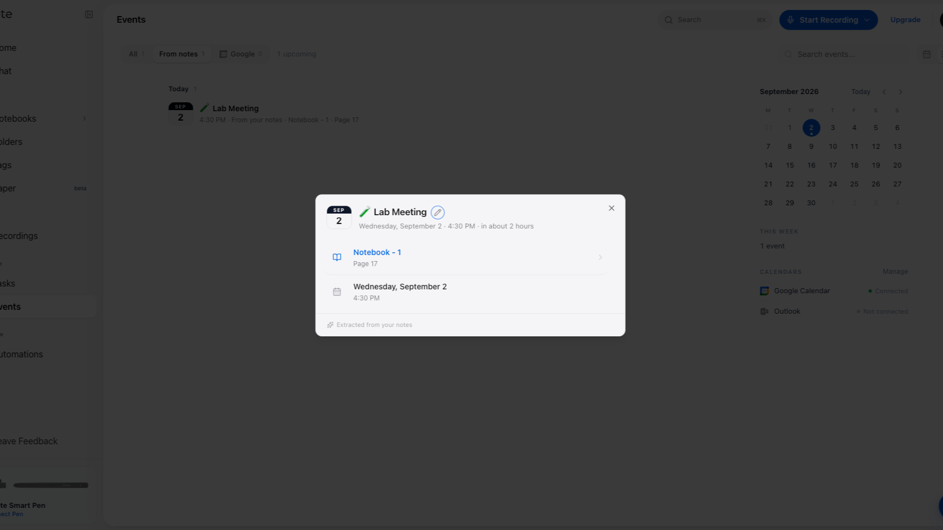Open the Start Recording dropdown arrow
This screenshot has width=943, height=530.
tap(867, 20)
